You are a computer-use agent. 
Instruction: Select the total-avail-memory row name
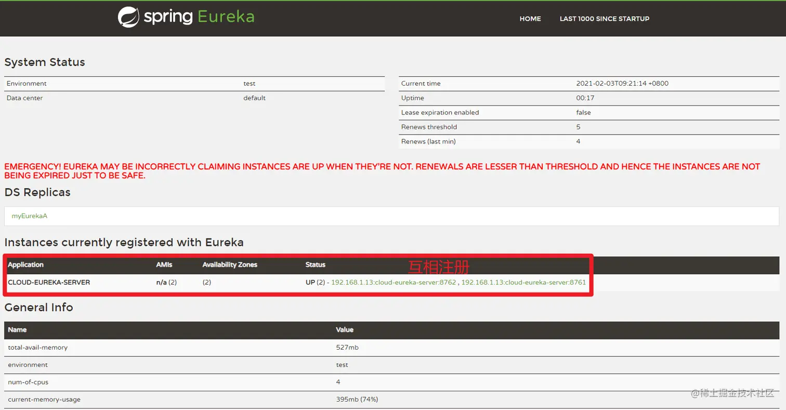point(37,347)
